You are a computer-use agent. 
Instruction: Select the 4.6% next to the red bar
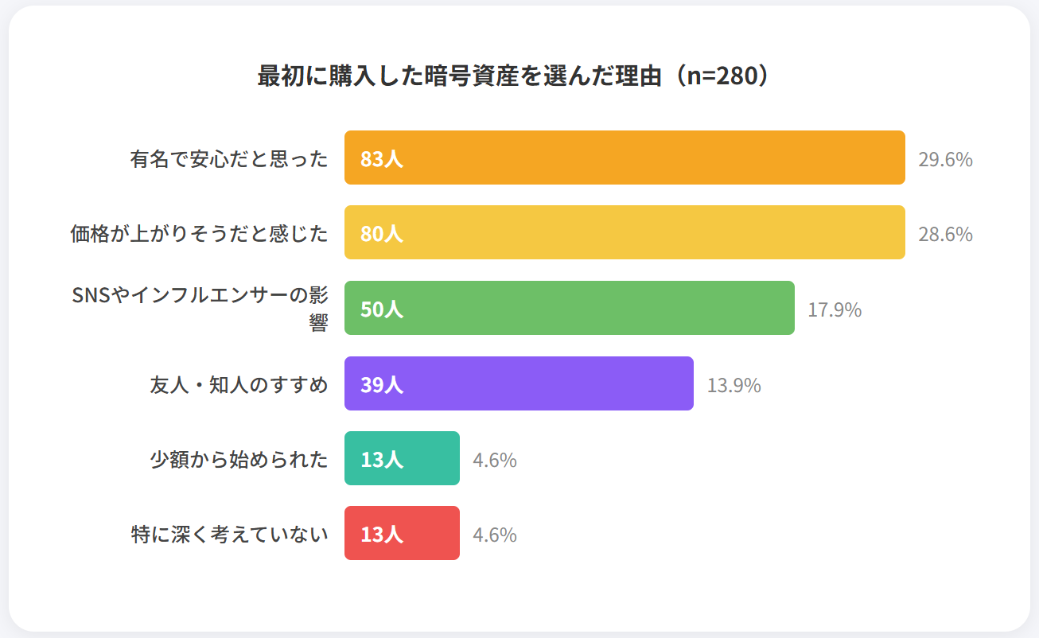[495, 535]
